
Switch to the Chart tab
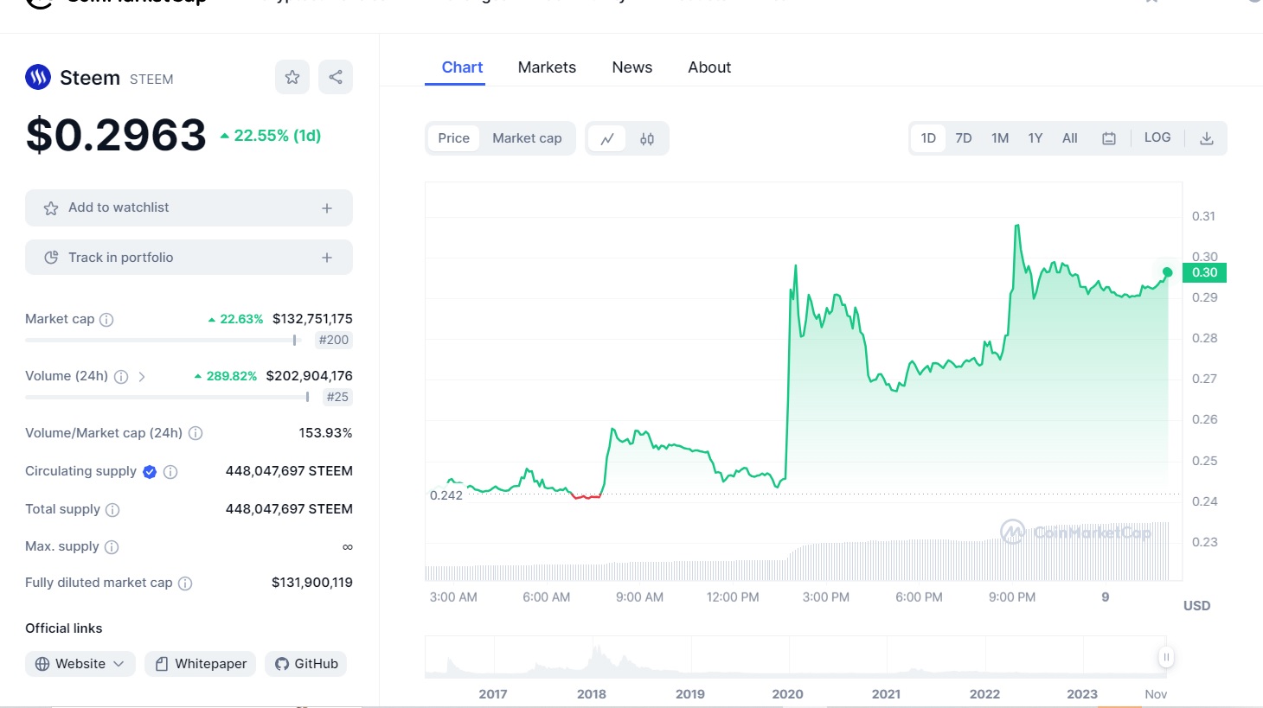coord(462,67)
